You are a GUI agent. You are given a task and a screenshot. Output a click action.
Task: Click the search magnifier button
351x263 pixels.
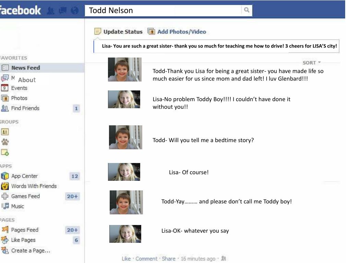(246, 10)
